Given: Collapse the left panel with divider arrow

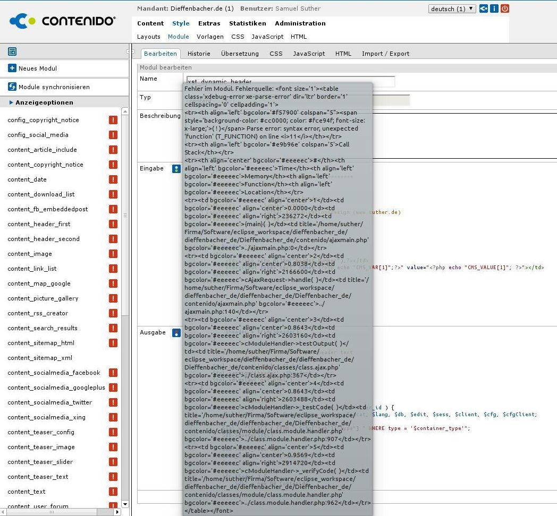Looking at the screenshot, I should point(128,51).
